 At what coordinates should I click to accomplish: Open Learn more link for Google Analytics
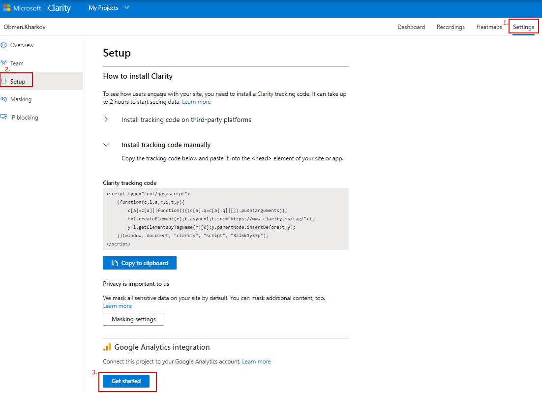tap(256, 362)
